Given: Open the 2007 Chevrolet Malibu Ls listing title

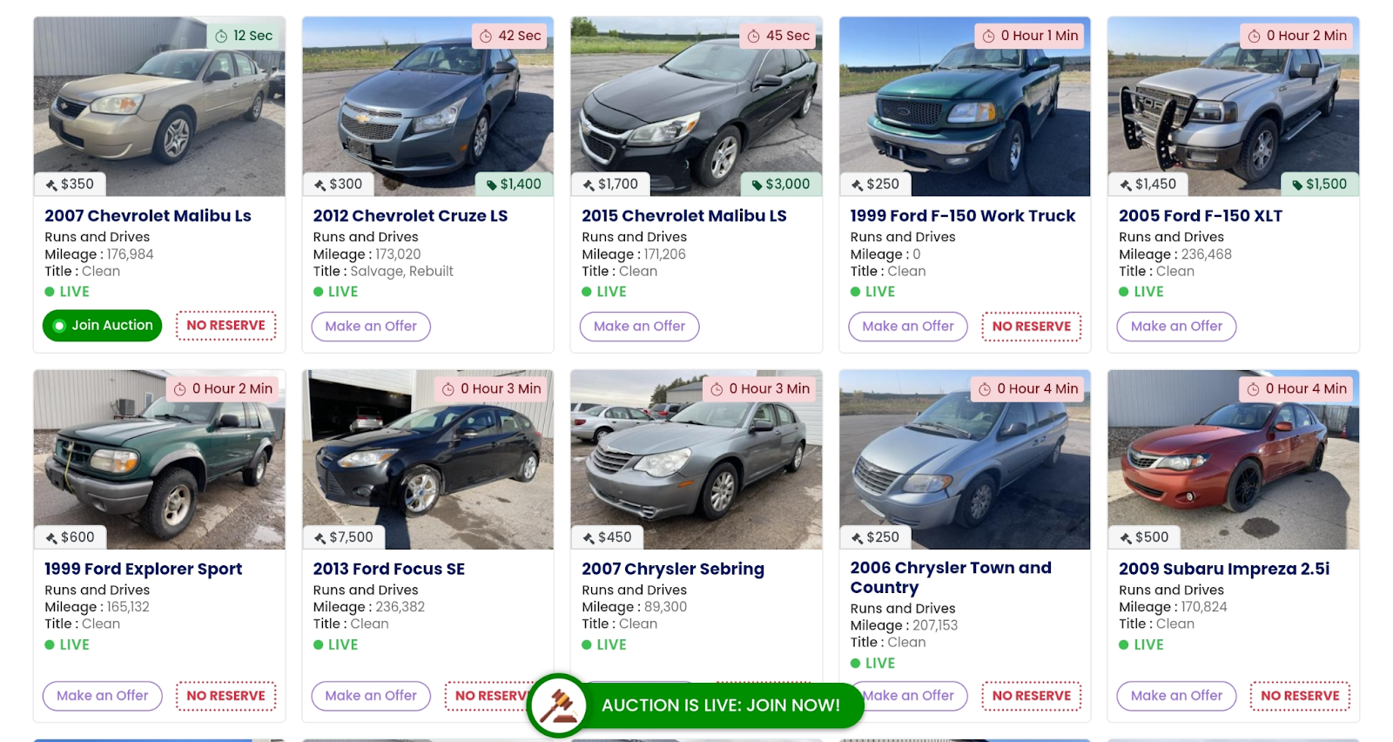Looking at the screenshot, I should point(148,216).
